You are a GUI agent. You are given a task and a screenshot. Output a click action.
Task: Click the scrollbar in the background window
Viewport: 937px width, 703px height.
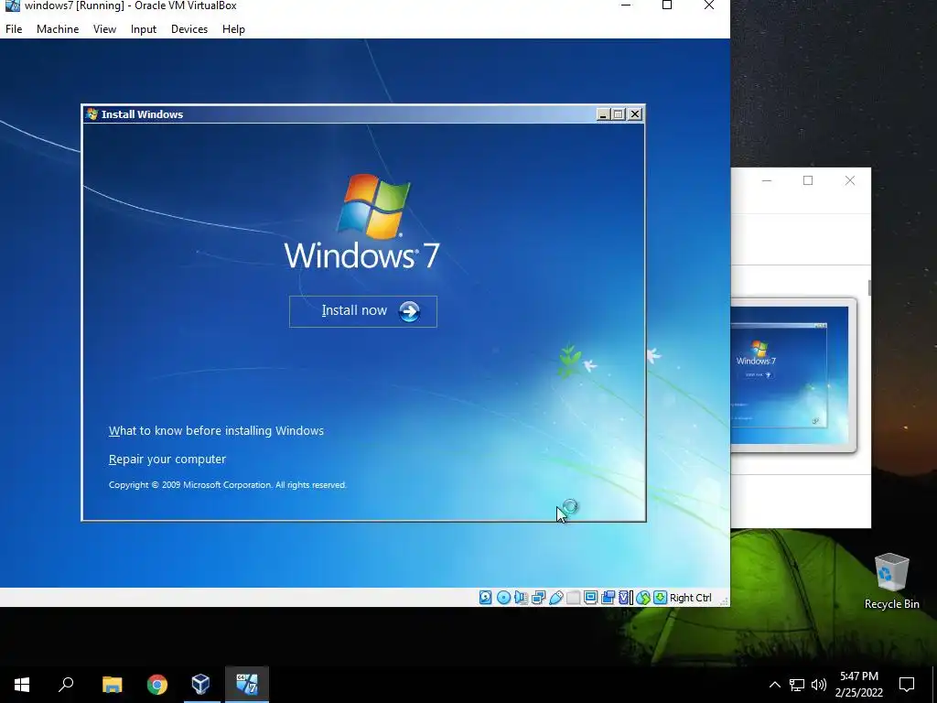(x=869, y=288)
